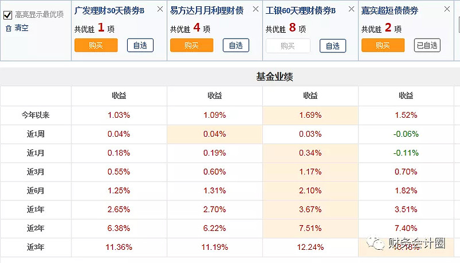Buy 嘉实超短债债券 fund

pos(383,45)
